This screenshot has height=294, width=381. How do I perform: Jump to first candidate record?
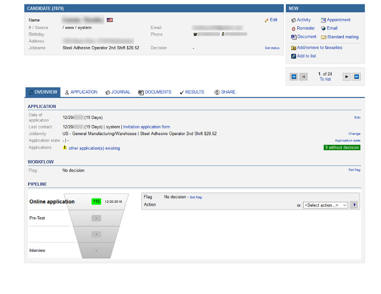(x=294, y=77)
